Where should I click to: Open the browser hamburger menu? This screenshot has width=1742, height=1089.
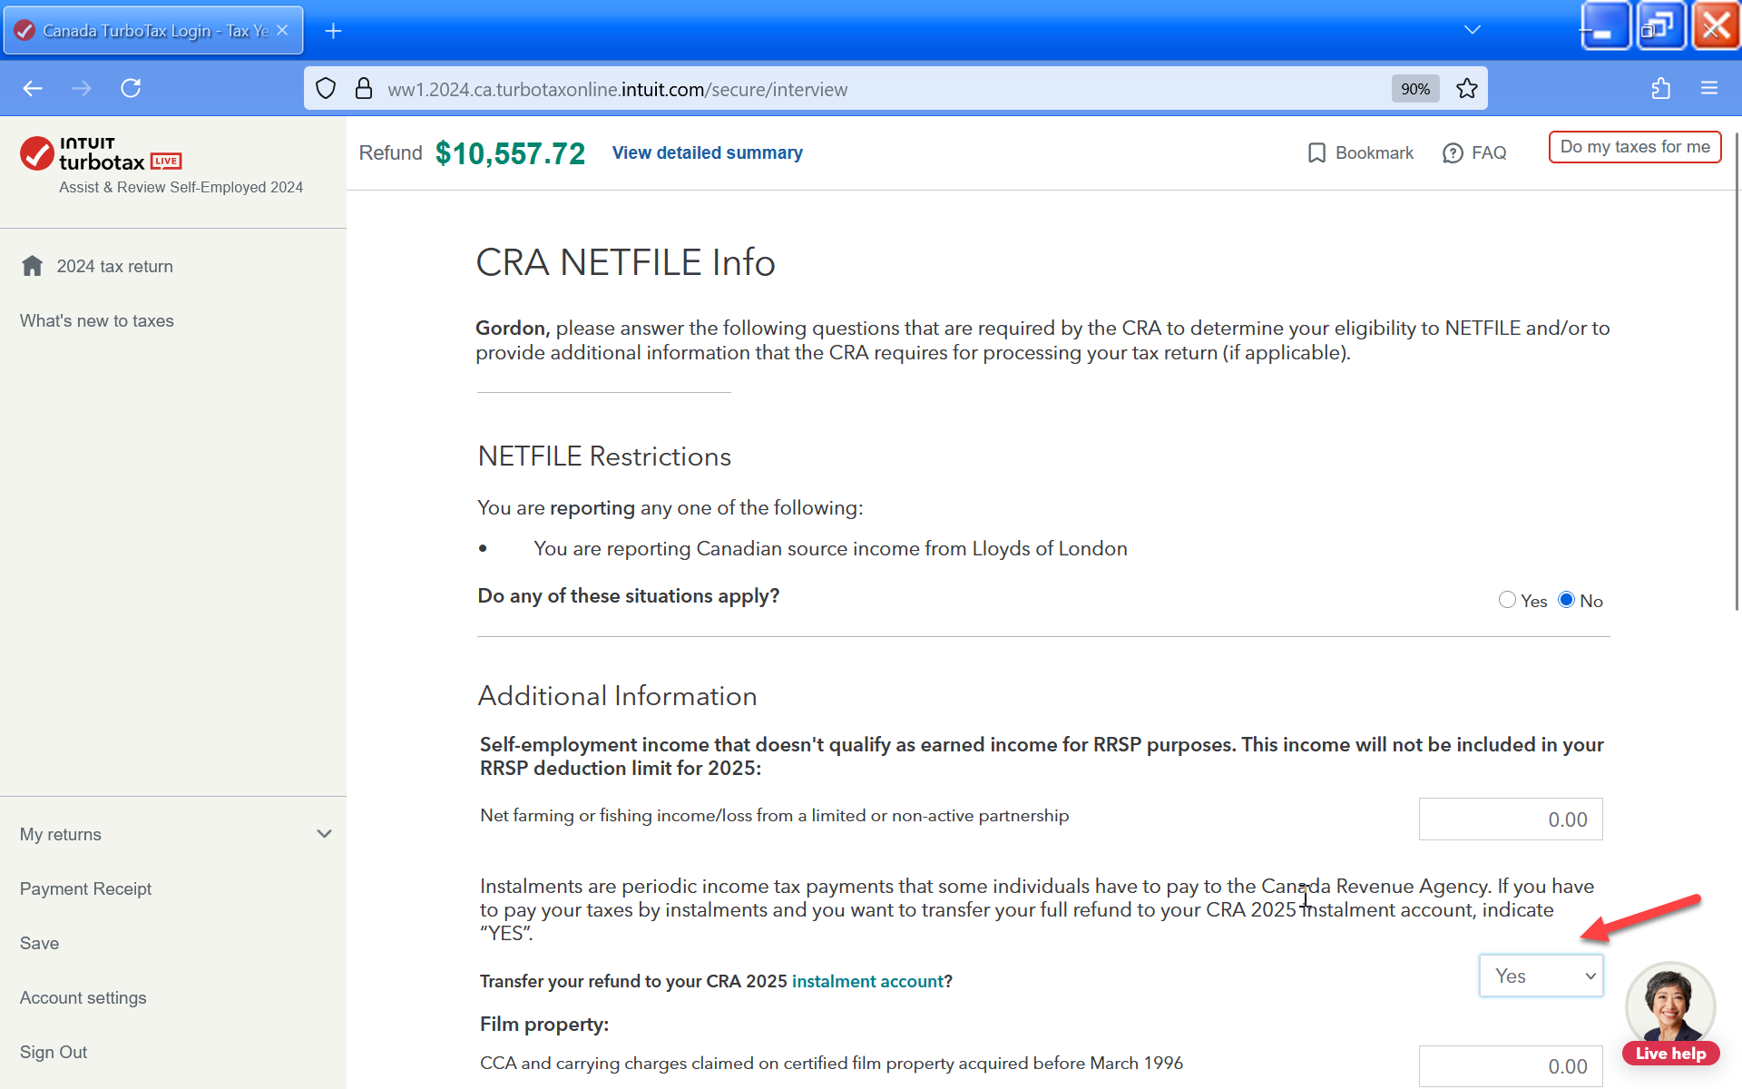click(x=1709, y=88)
